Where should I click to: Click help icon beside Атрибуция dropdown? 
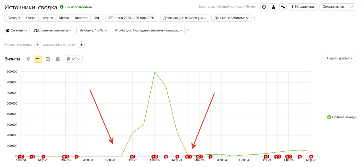tap(188, 31)
